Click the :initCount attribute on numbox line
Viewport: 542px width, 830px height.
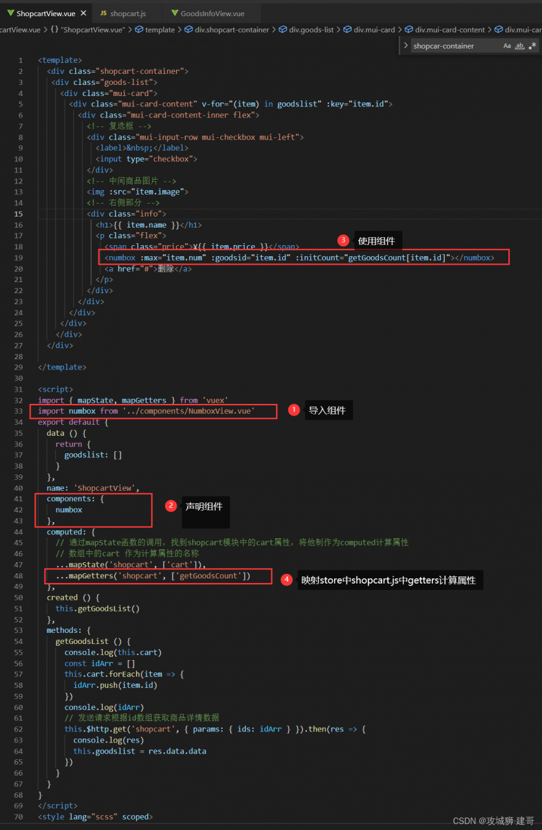pyautogui.click(x=373, y=258)
